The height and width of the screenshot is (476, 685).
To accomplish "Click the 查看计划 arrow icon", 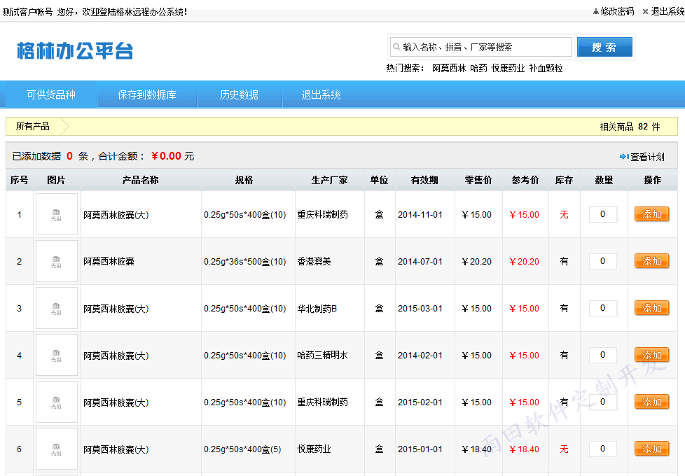I will point(624,156).
